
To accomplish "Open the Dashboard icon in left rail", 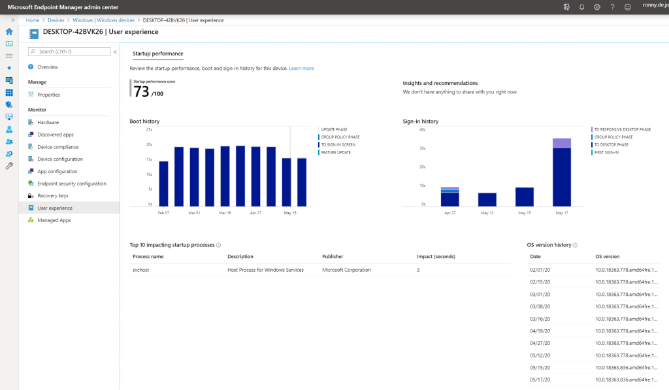I will point(9,44).
